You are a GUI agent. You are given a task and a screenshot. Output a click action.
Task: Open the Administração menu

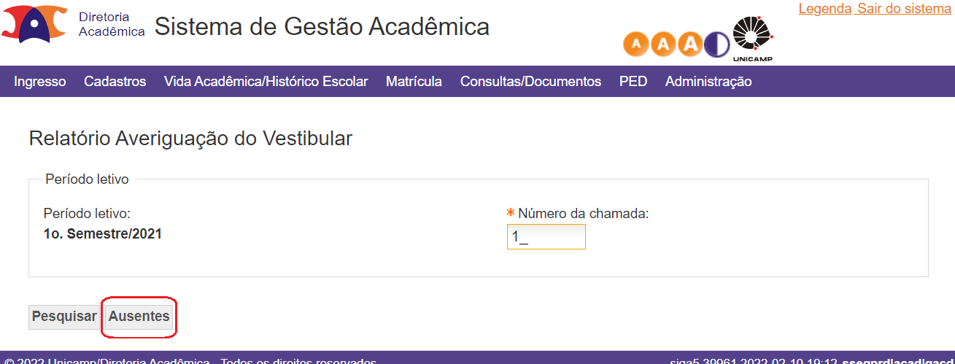(x=708, y=82)
